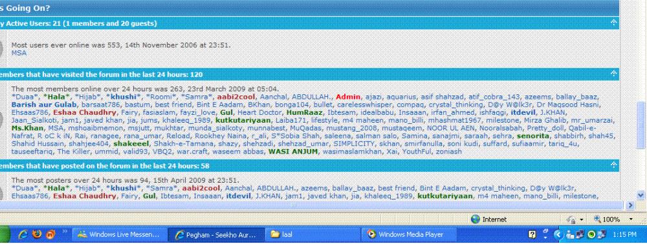Open the Admin user profile link

(348, 97)
